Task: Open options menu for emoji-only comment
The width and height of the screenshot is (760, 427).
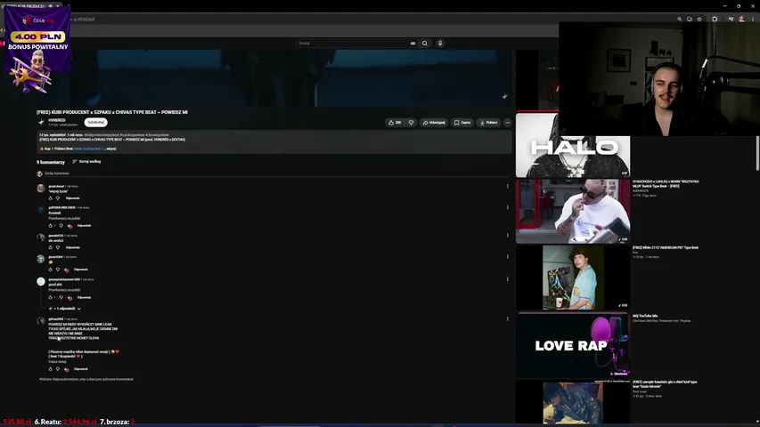Action: coord(508,256)
